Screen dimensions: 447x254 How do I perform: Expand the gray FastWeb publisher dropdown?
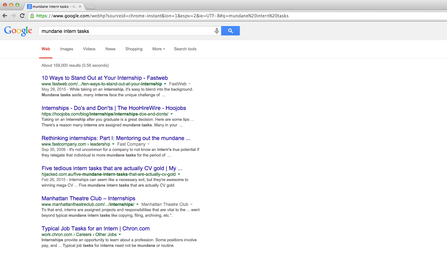coord(190,84)
